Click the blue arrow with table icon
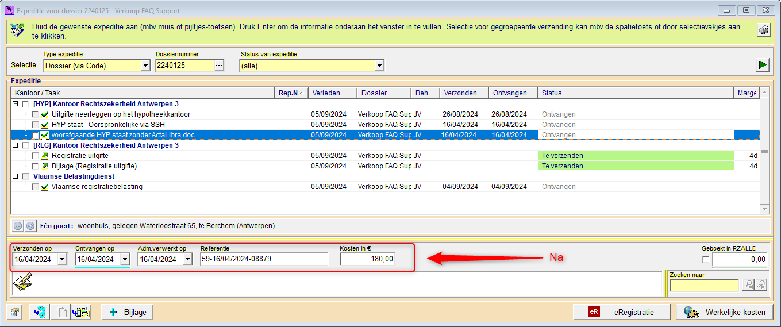 pos(80,312)
